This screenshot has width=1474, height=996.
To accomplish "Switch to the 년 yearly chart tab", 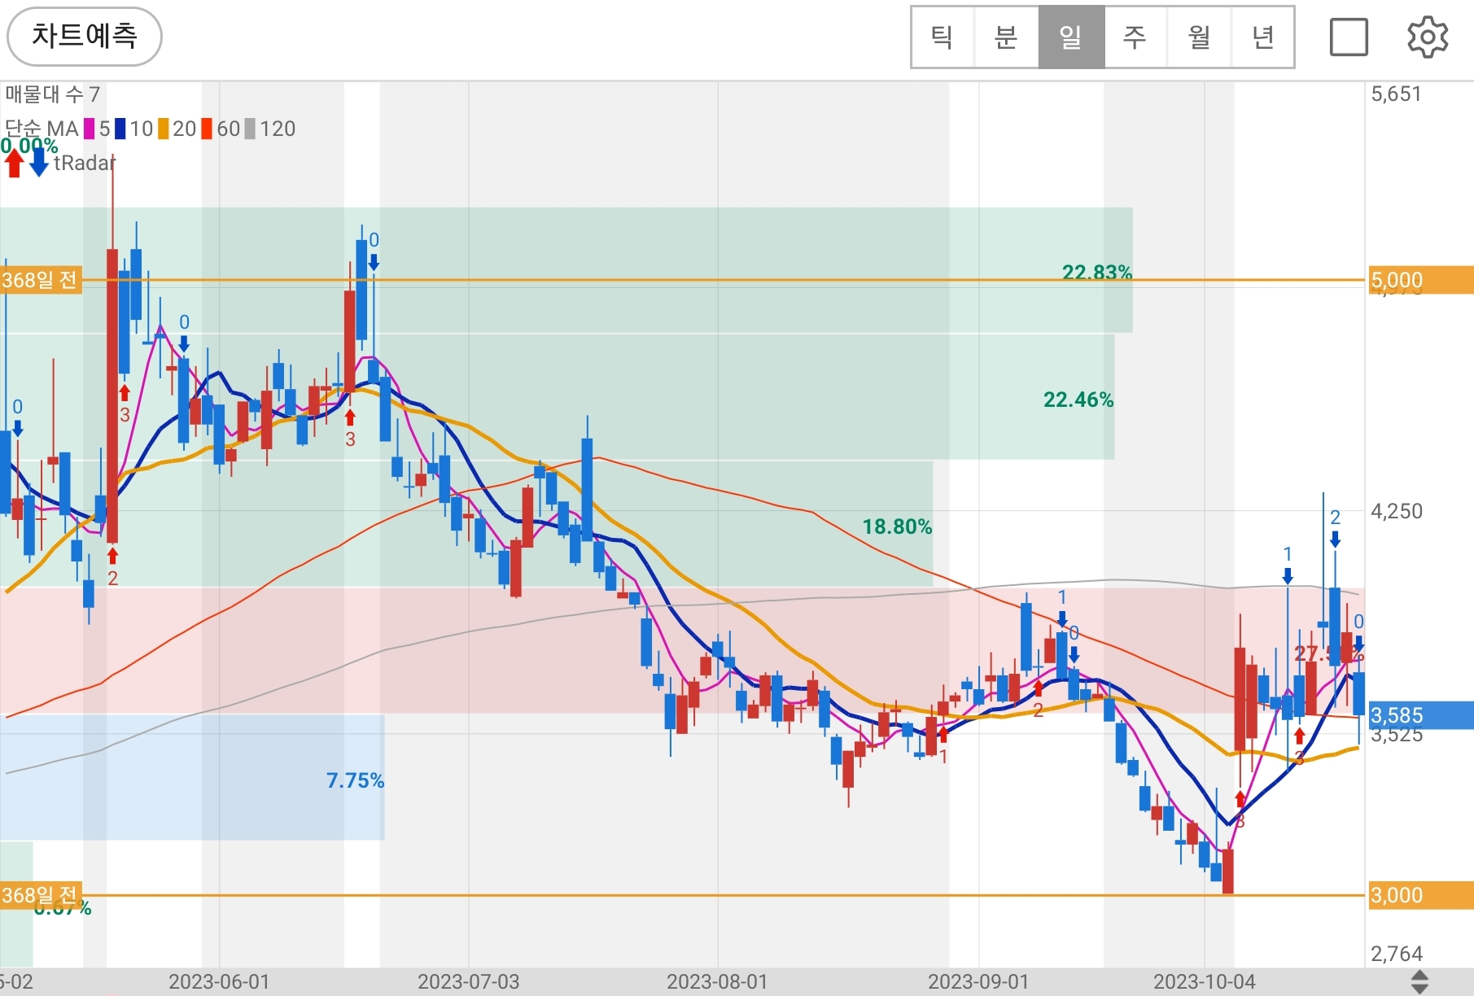I will point(1262,37).
